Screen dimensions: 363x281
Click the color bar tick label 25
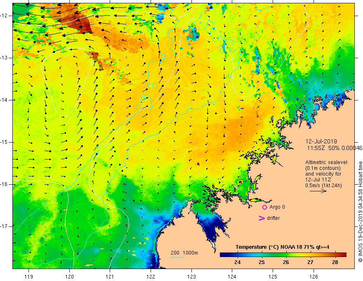pyautogui.click(x=262, y=262)
